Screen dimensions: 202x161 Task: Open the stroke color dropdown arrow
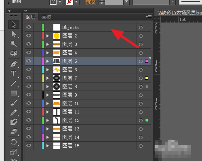pos(76,2)
